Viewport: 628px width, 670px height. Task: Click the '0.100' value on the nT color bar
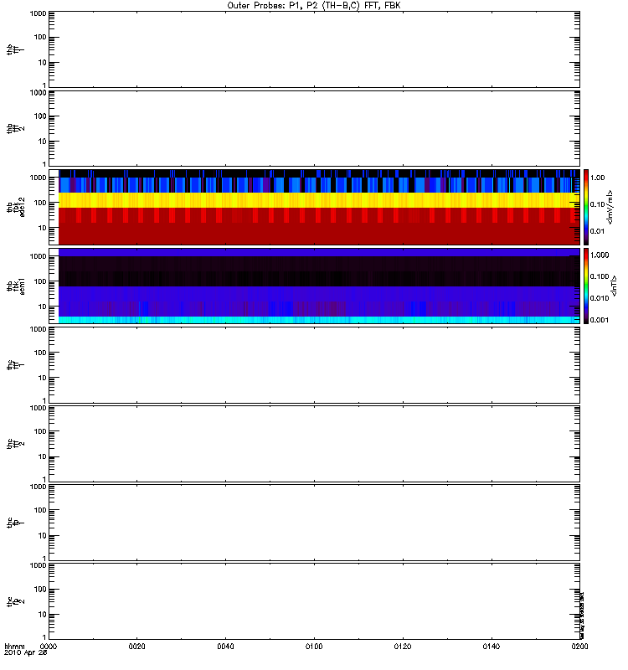pyautogui.click(x=600, y=276)
